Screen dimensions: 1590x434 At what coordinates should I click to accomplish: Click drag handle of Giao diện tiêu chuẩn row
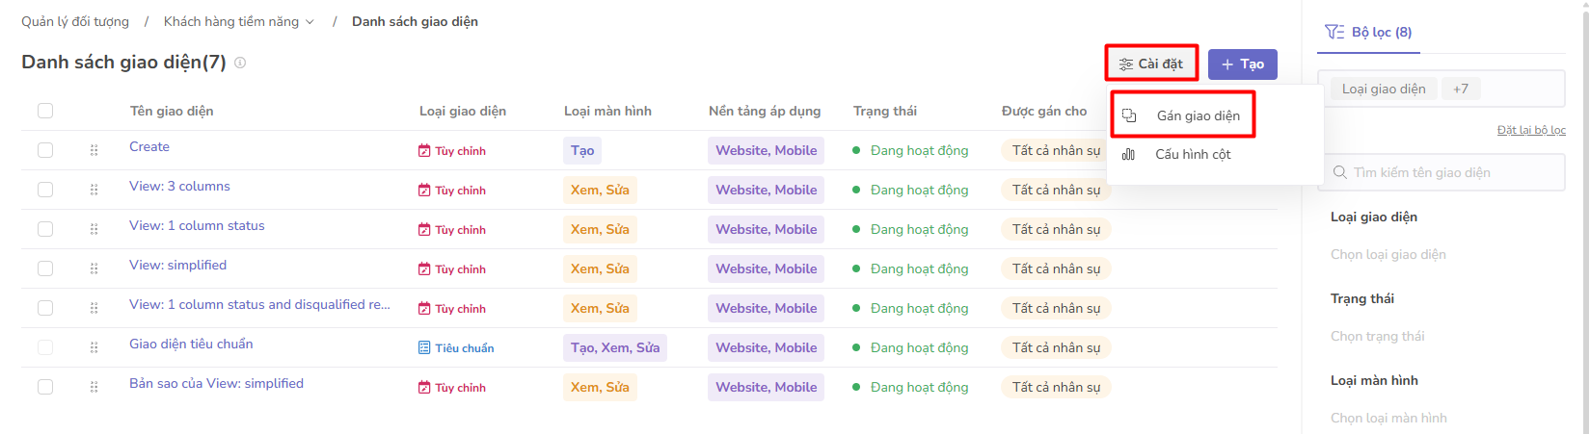pos(94,347)
